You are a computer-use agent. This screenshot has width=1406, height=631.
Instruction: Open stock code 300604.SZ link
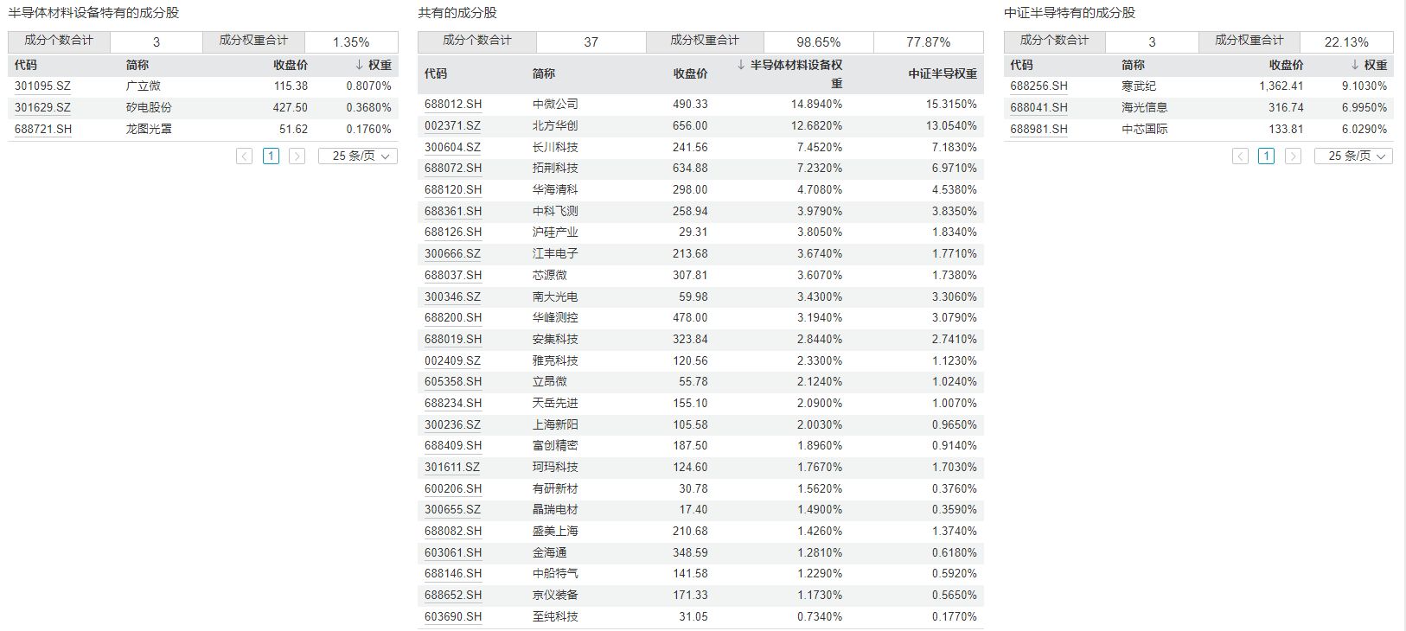pyautogui.click(x=452, y=147)
